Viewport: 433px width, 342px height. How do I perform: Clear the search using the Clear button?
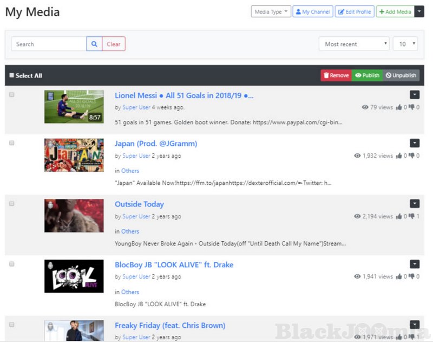click(114, 44)
